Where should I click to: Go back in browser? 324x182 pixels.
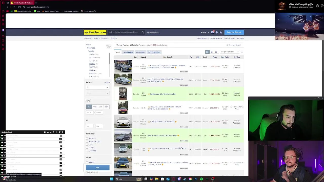pos(8,7)
